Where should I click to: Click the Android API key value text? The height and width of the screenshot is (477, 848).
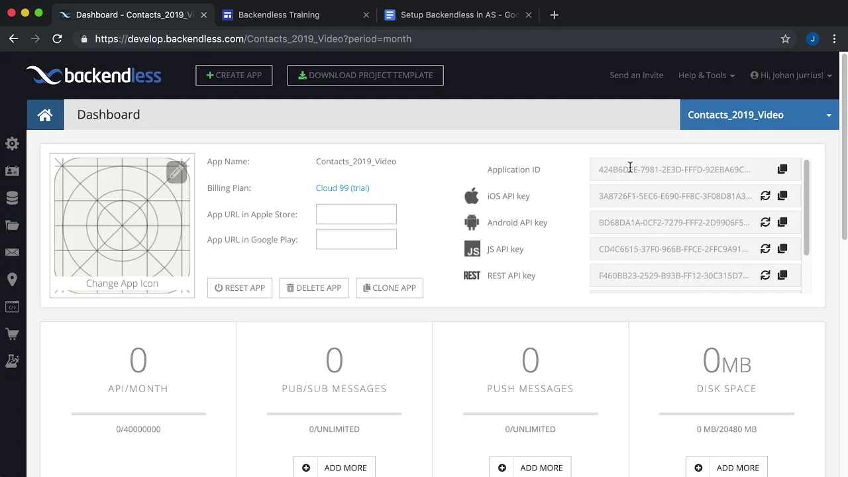(x=674, y=223)
